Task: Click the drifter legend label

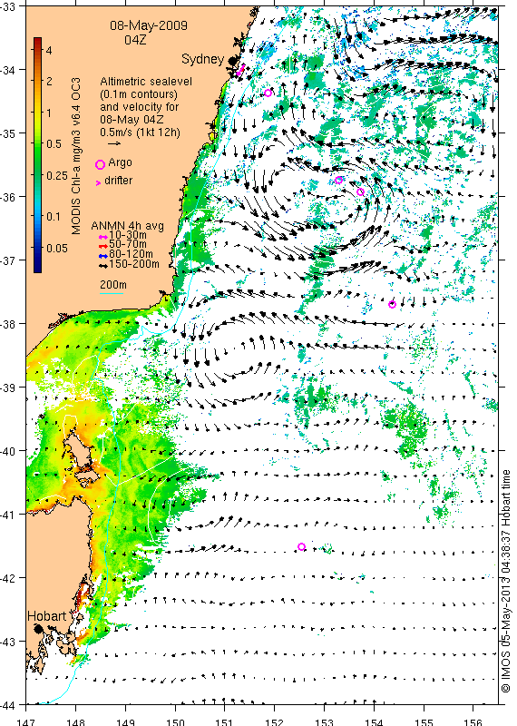Action: [x=119, y=181]
